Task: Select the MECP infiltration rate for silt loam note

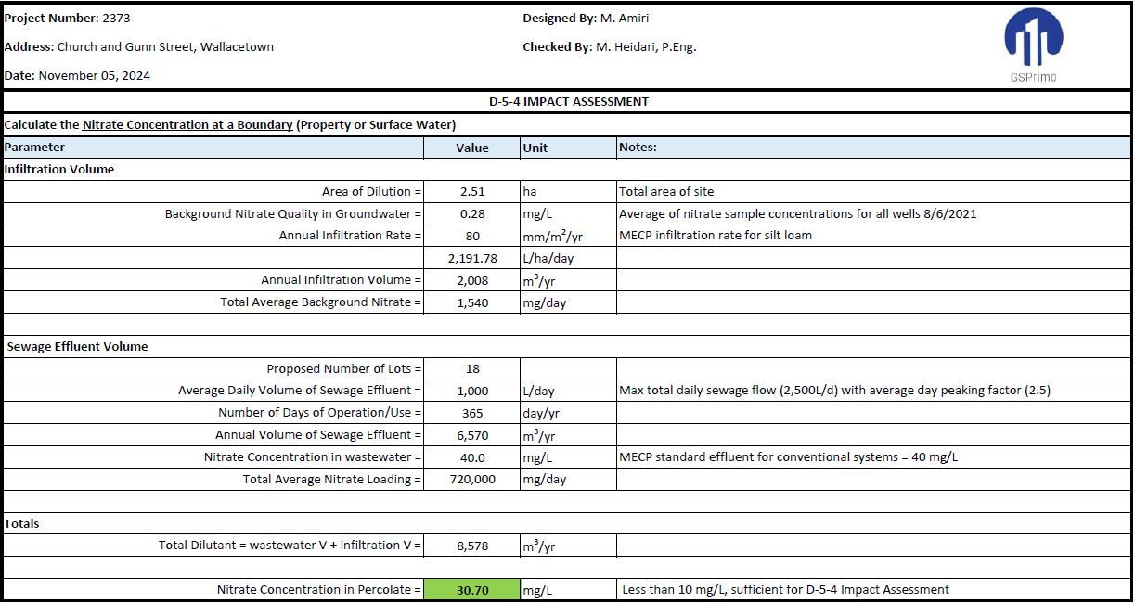Action: [715, 236]
